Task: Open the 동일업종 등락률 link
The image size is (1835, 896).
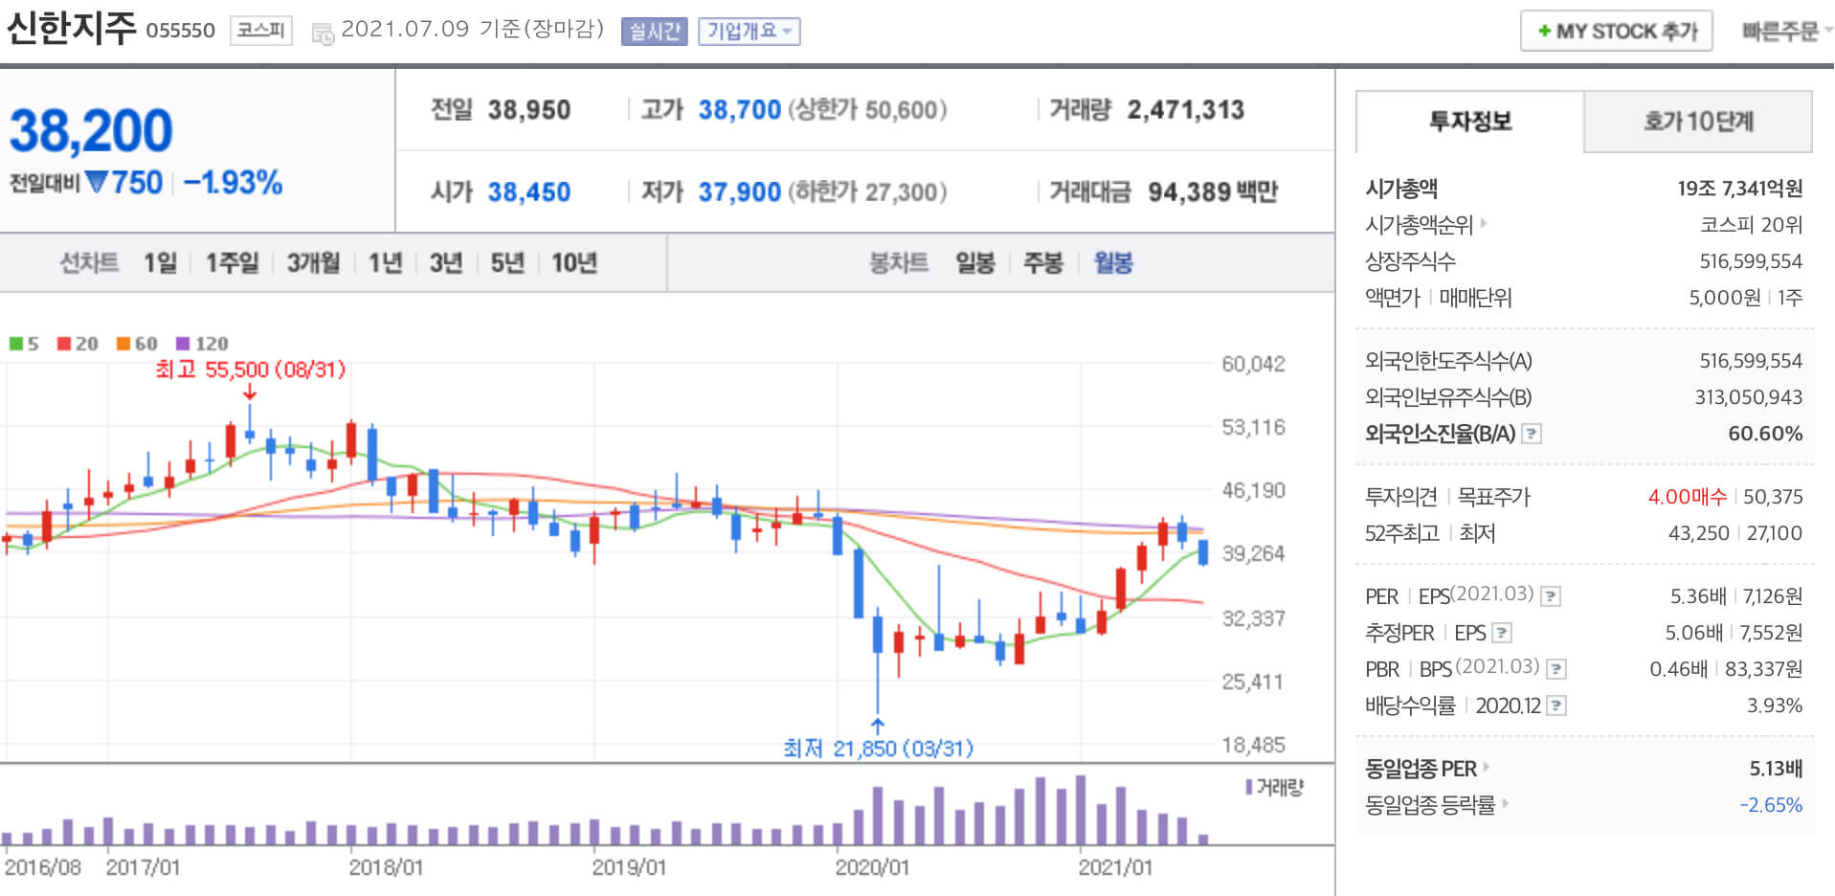Action: (x=1430, y=804)
